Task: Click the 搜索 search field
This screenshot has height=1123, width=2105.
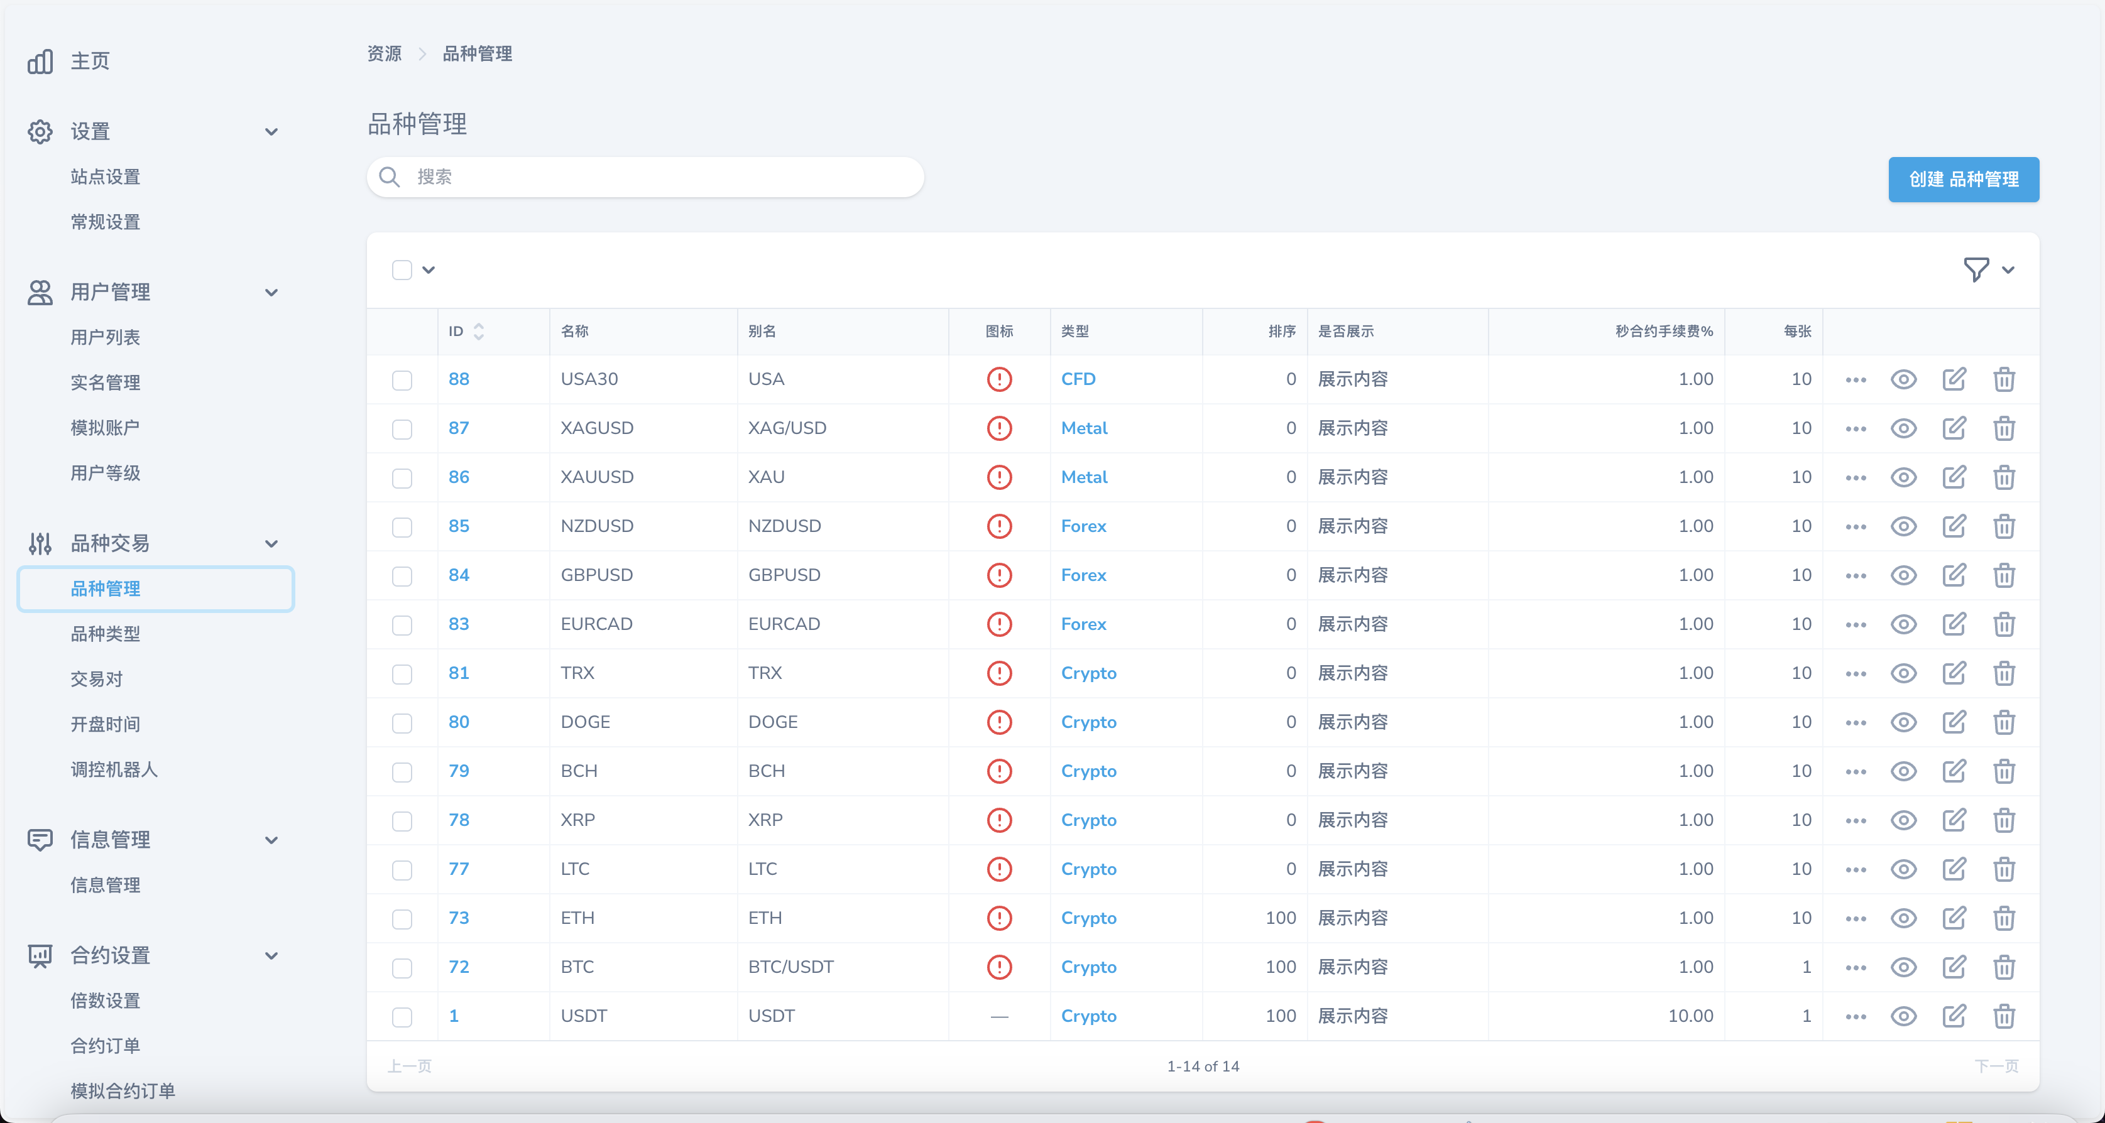Action: click(645, 177)
